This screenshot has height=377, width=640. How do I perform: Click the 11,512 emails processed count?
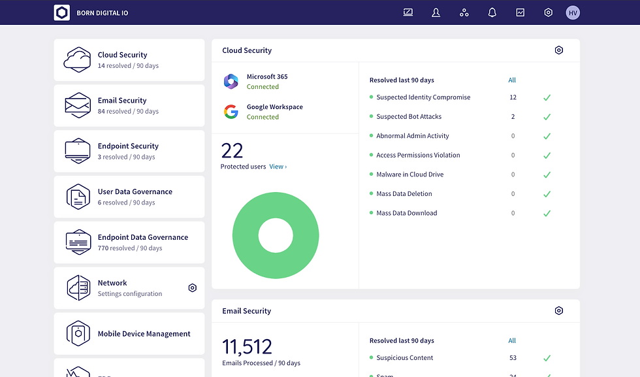point(247,347)
